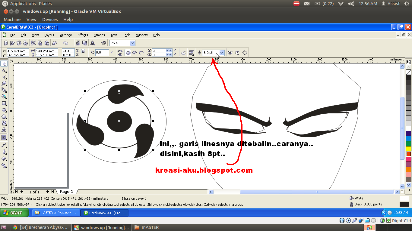The width and height of the screenshot is (412, 231).
Task: Open the Wrap Paragraph Text flyout
Action: pyautogui.click(x=191, y=53)
